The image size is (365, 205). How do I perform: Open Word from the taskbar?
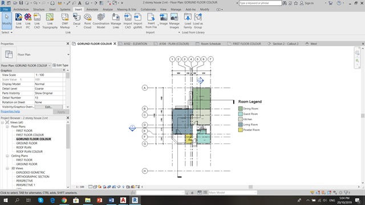(111, 200)
